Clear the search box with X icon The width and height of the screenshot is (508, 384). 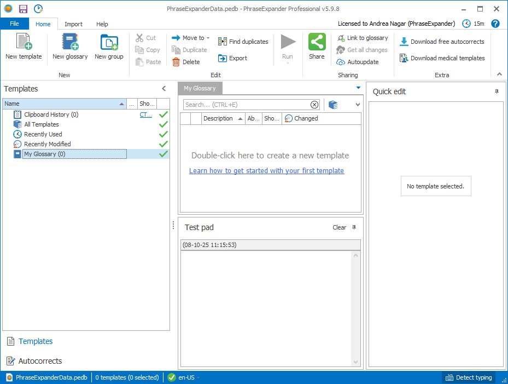tap(314, 105)
